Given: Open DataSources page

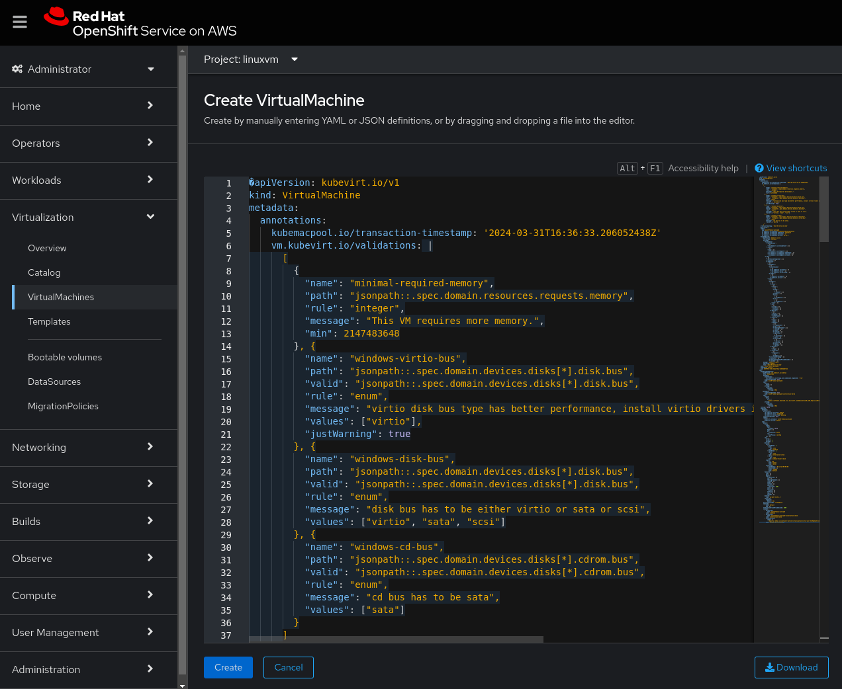Looking at the screenshot, I should coord(95,382).
